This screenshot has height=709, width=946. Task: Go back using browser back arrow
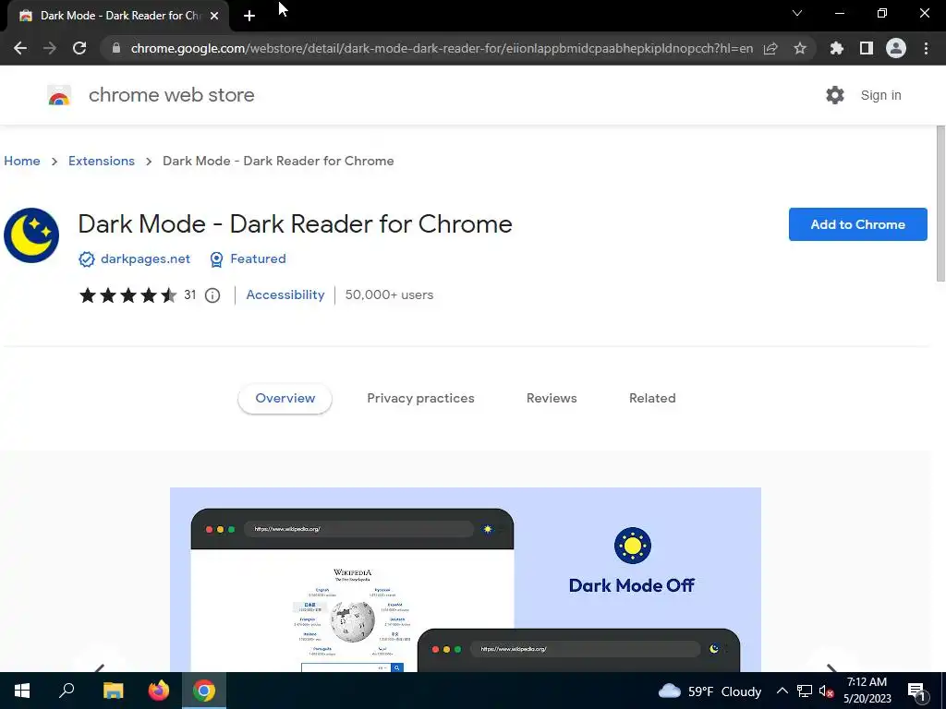point(20,48)
